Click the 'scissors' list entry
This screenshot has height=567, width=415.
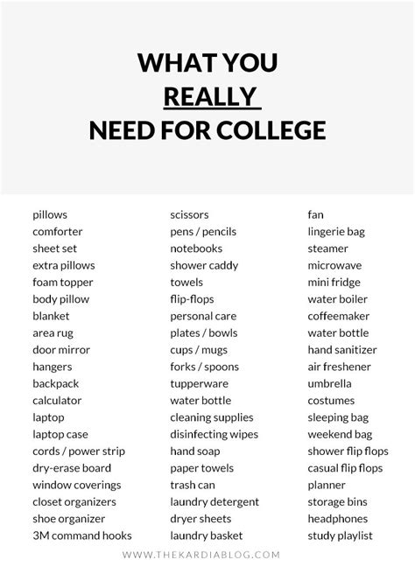190,214
